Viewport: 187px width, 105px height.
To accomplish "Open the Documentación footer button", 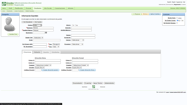I will coord(77,83).
